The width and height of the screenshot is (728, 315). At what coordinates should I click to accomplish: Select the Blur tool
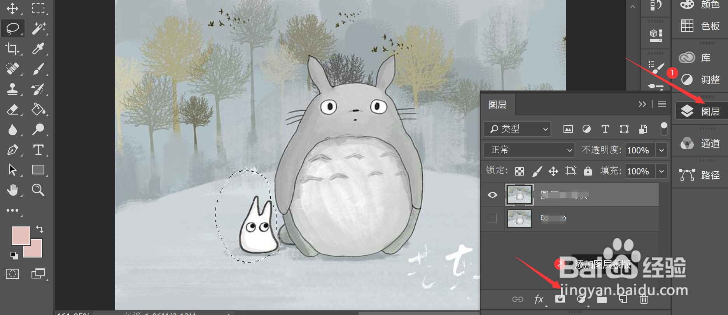point(12,129)
